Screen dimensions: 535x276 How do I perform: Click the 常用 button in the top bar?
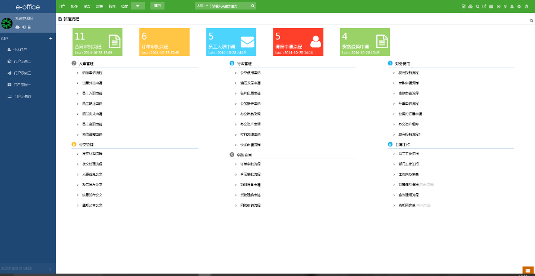click(158, 6)
